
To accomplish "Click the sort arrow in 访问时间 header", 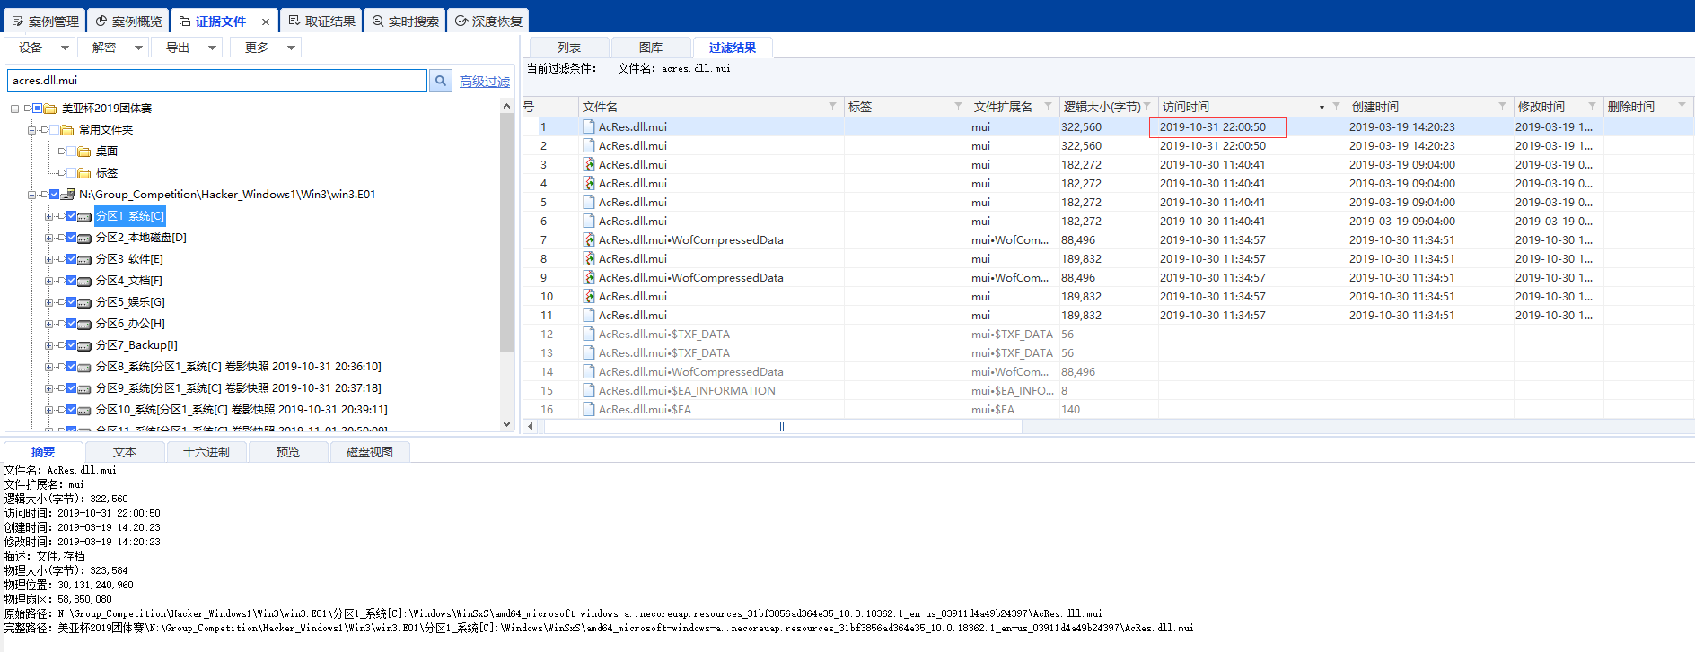I will pyautogui.click(x=1322, y=107).
